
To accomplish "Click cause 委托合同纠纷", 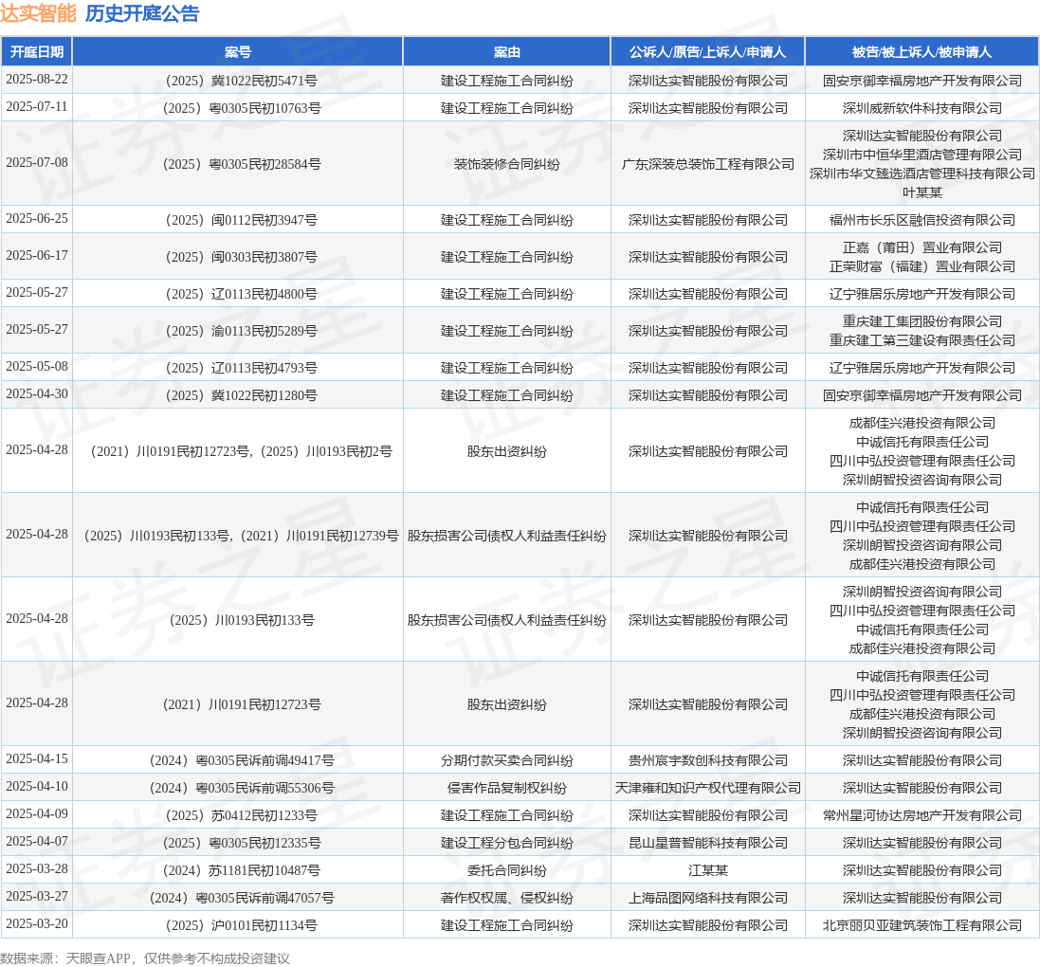I will 507,870.
